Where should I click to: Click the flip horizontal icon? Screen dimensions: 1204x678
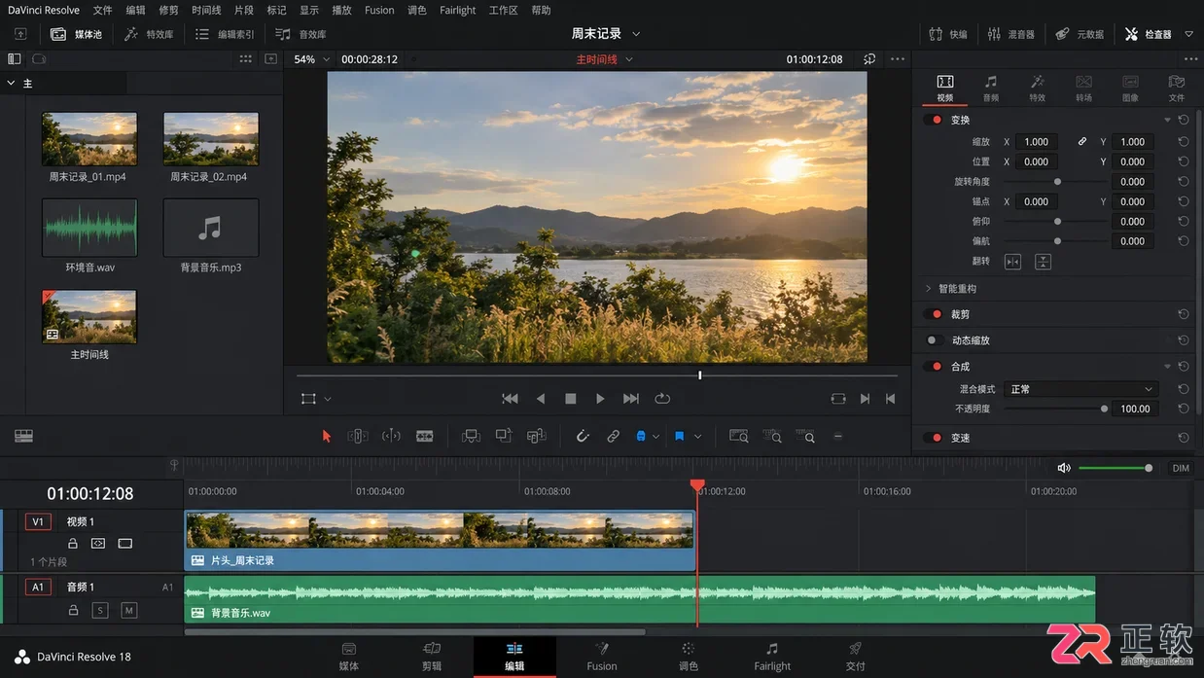coord(1012,262)
